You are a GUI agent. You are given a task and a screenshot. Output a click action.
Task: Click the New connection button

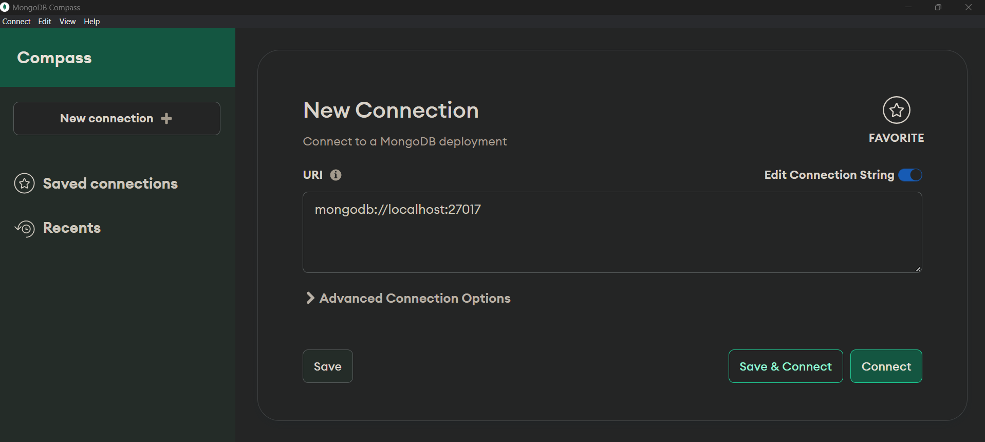coord(117,118)
